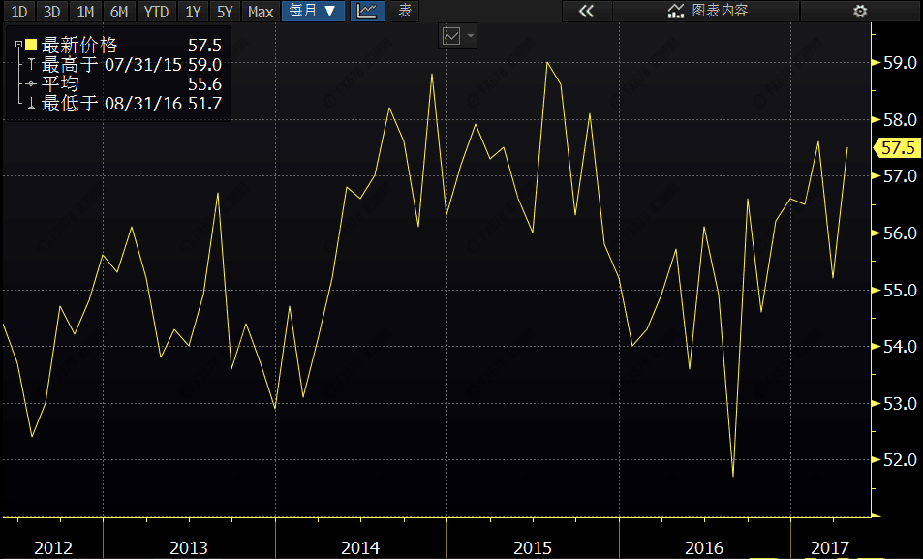Click the 平均 55.6 legend row
The image size is (923, 559).
(x=125, y=83)
